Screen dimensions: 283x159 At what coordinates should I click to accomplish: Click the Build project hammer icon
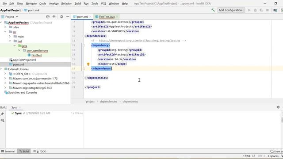click(x=213, y=10)
